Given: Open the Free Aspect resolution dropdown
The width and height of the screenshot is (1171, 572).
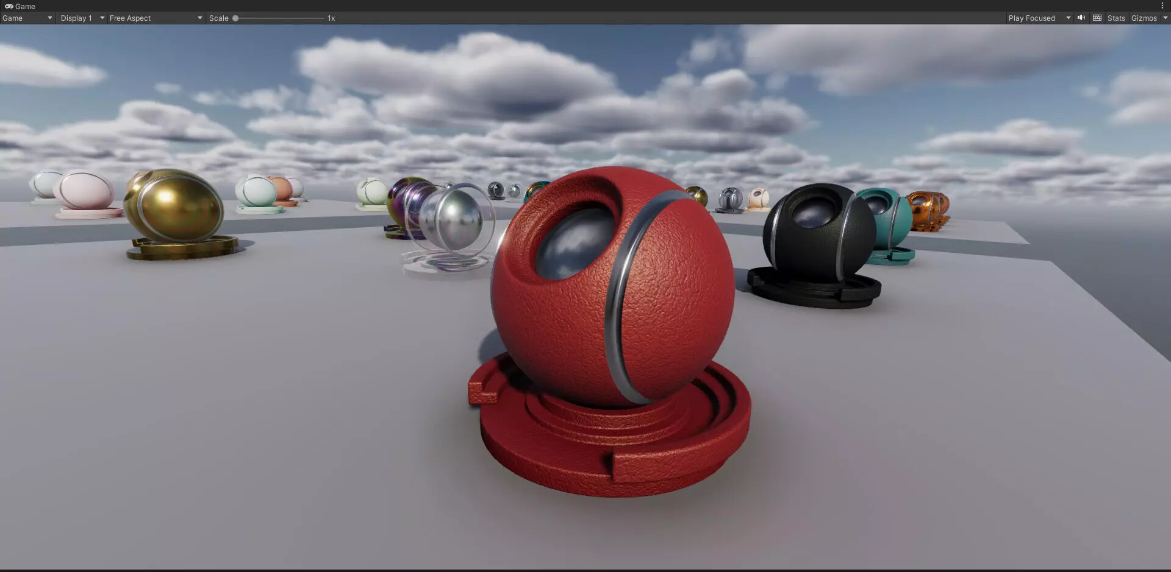Looking at the screenshot, I should [156, 18].
